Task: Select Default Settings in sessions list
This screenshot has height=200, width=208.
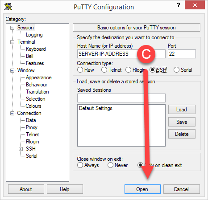Action: 96,108
